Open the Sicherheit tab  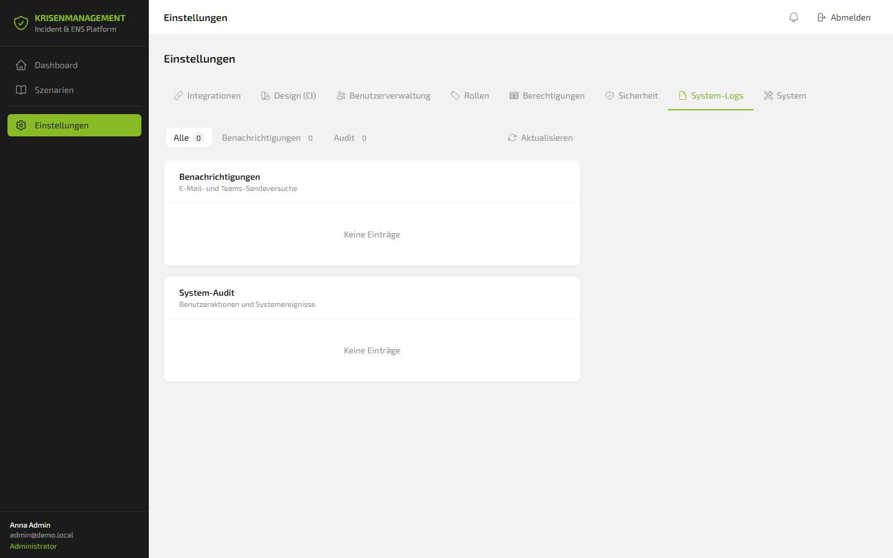pos(631,95)
